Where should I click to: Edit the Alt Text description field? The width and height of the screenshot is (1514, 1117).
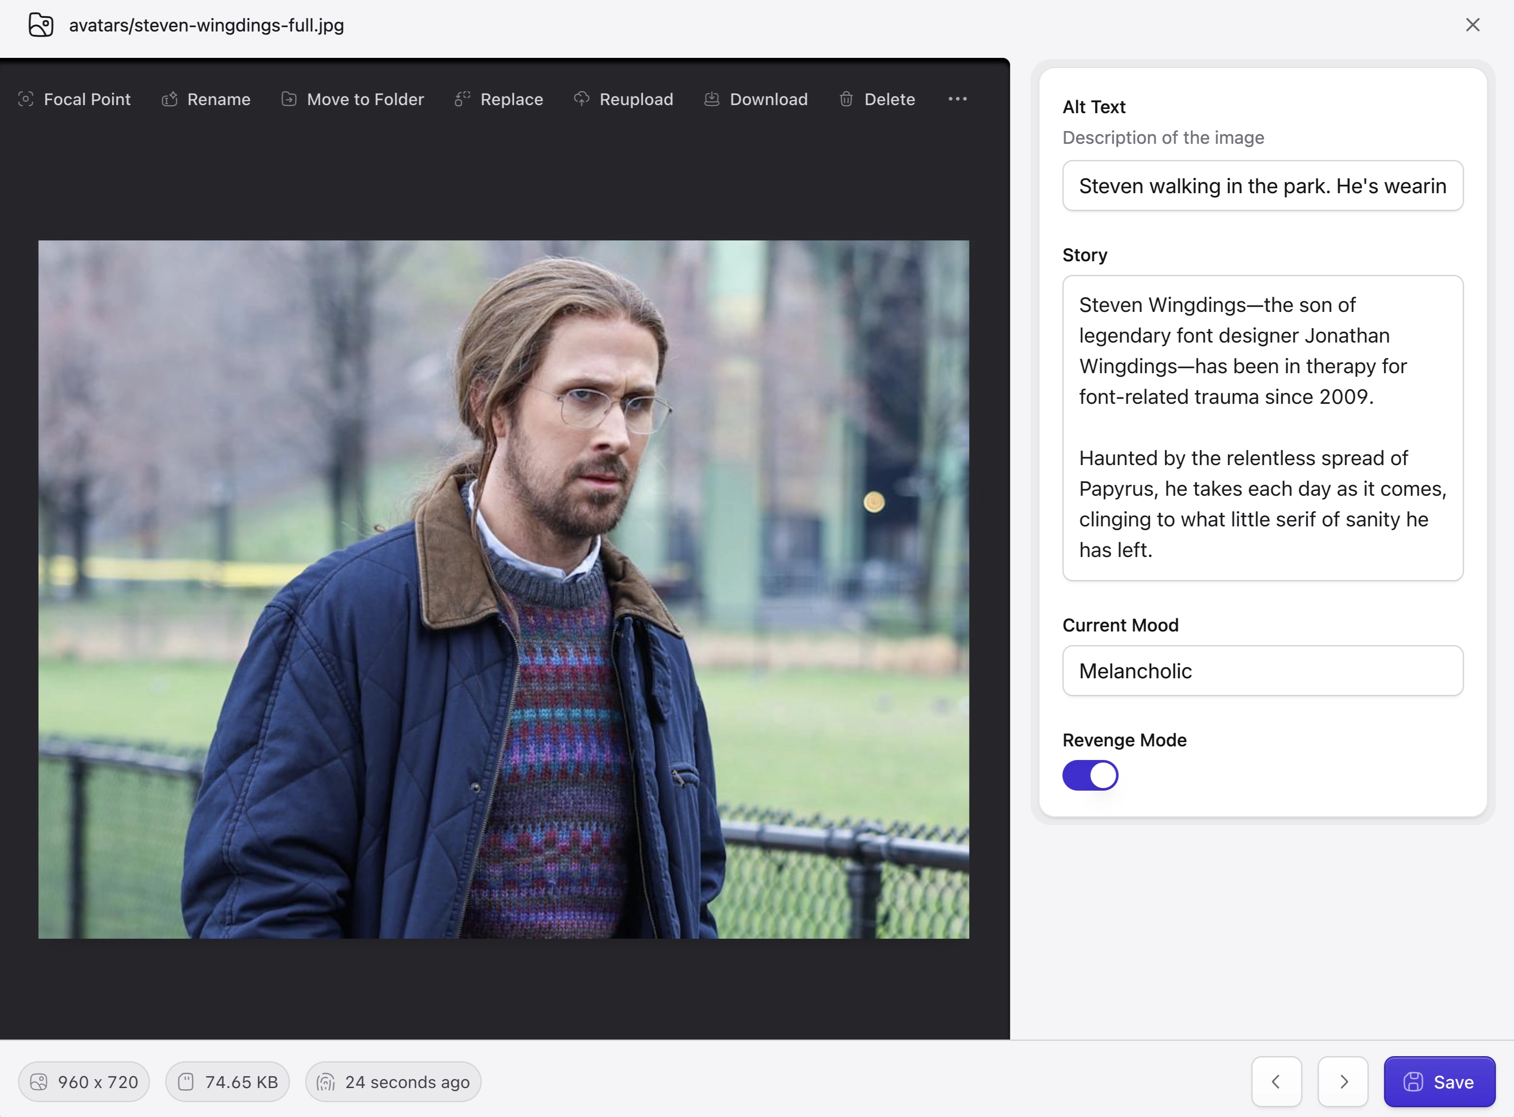(1262, 185)
